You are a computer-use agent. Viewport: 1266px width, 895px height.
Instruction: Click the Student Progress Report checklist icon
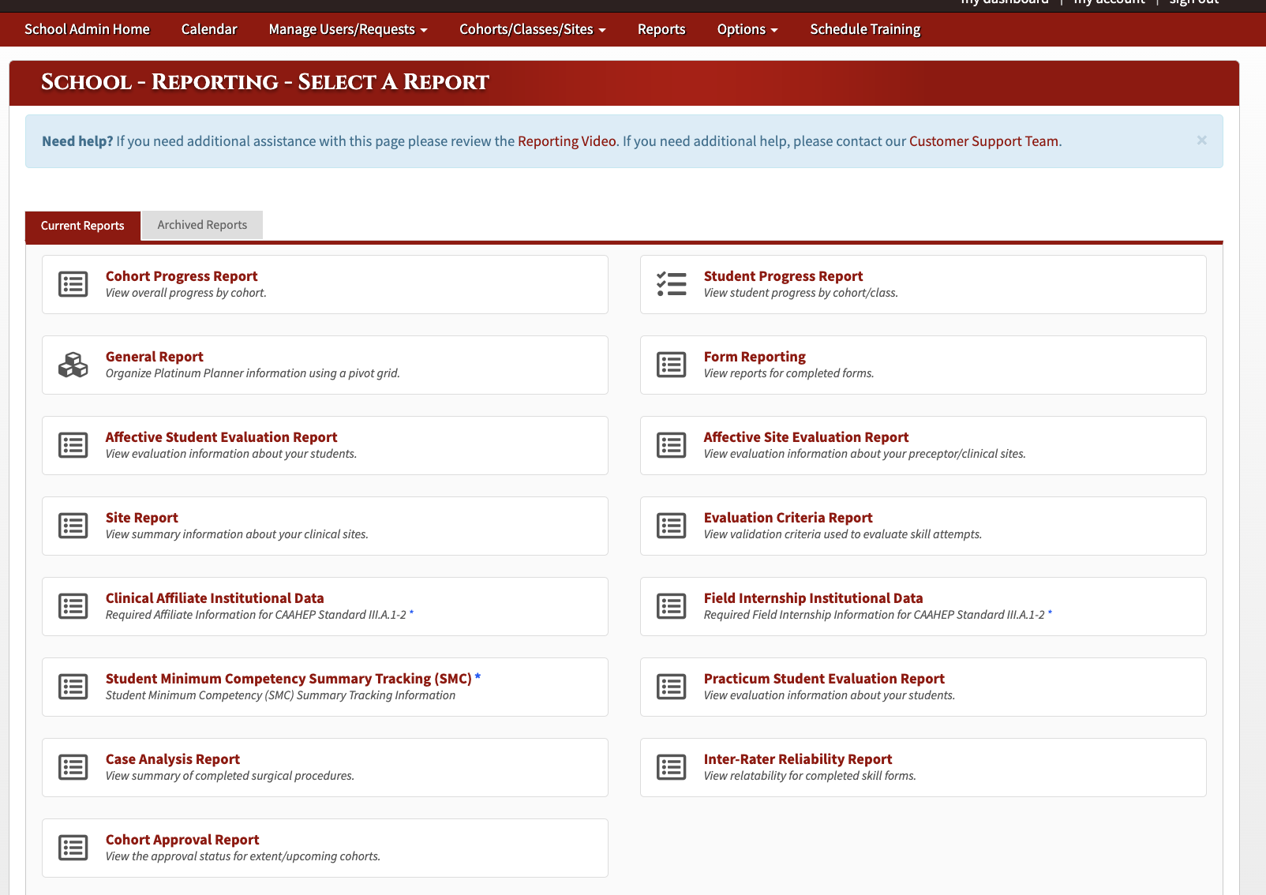(672, 284)
